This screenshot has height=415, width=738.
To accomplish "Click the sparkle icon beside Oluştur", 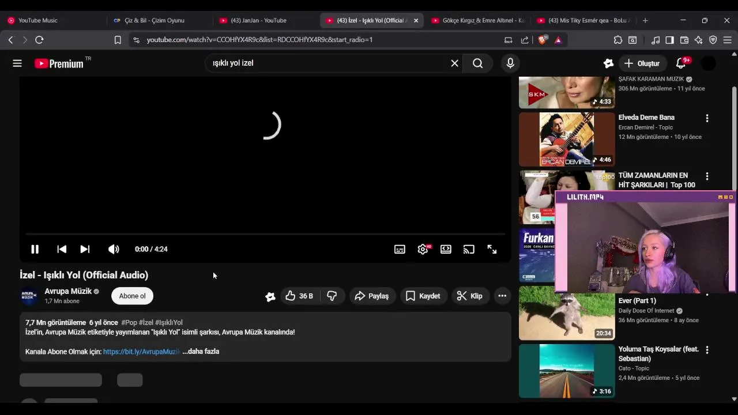I will [x=608, y=63].
